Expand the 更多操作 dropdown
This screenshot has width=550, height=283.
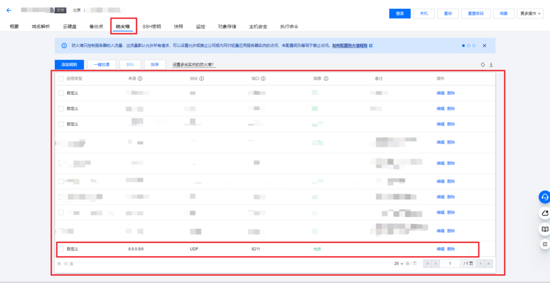pos(531,13)
